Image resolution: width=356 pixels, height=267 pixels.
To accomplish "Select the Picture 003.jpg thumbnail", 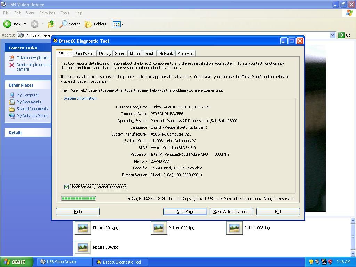I will 235,228.
